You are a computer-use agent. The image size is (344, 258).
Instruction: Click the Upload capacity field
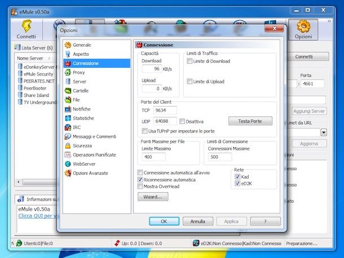pyautogui.click(x=152, y=88)
